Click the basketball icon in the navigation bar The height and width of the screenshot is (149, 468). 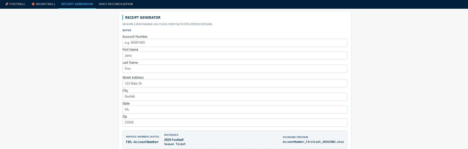click(x=33, y=4)
